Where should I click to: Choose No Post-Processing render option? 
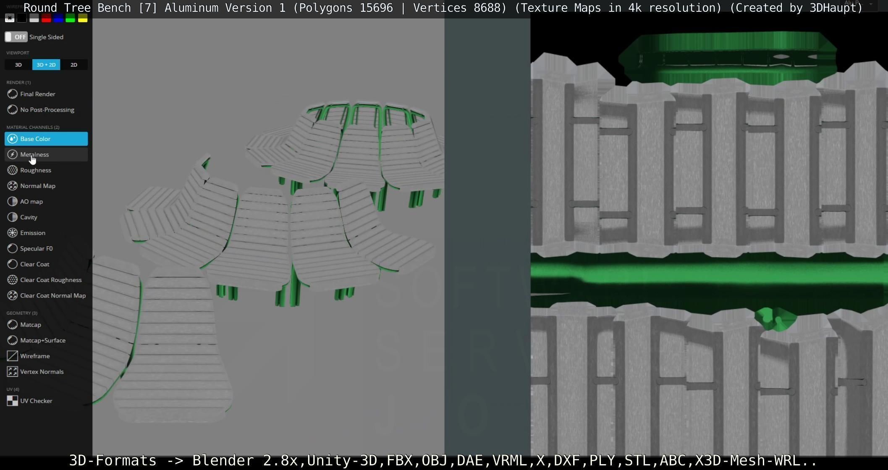[x=47, y=110]
